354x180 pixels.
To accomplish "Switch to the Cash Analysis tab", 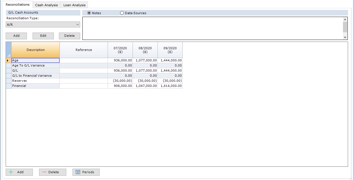I will tap(46, 5).
